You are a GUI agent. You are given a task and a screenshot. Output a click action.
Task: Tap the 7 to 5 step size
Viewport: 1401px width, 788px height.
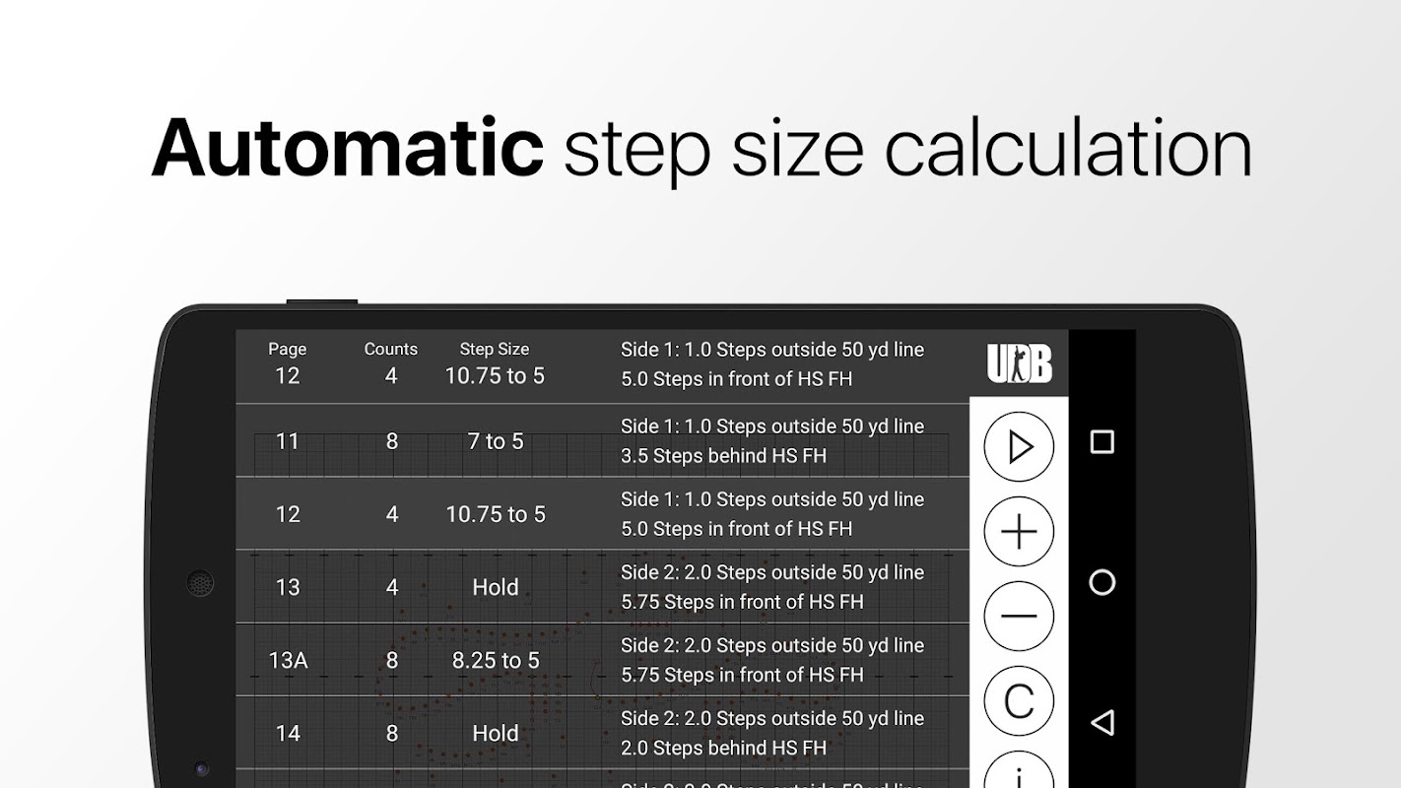[496, 441]
